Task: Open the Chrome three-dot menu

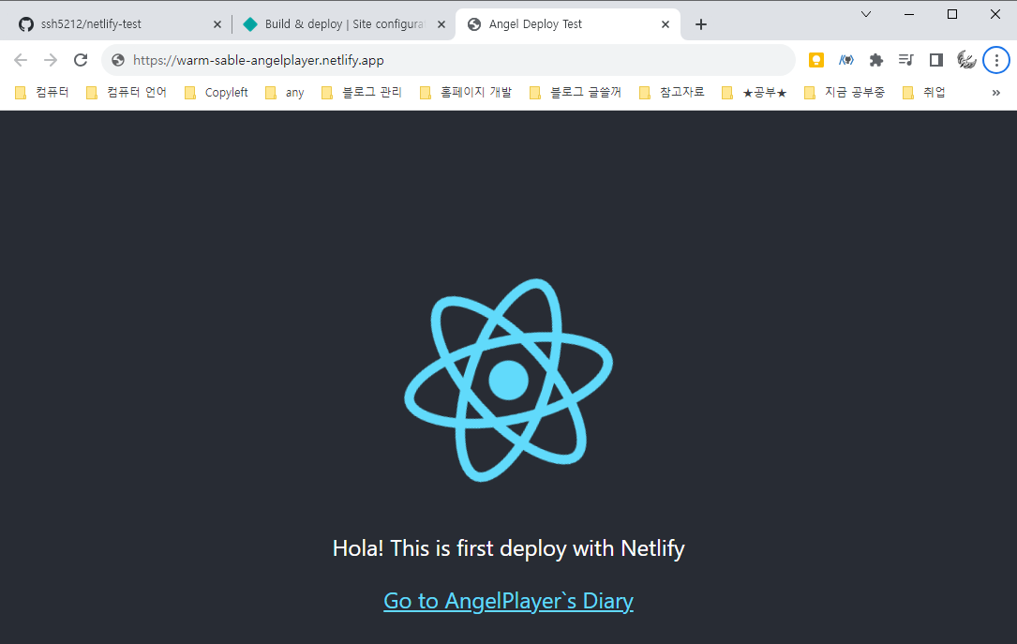Action: pyautogui.click(x=996, y=60)
